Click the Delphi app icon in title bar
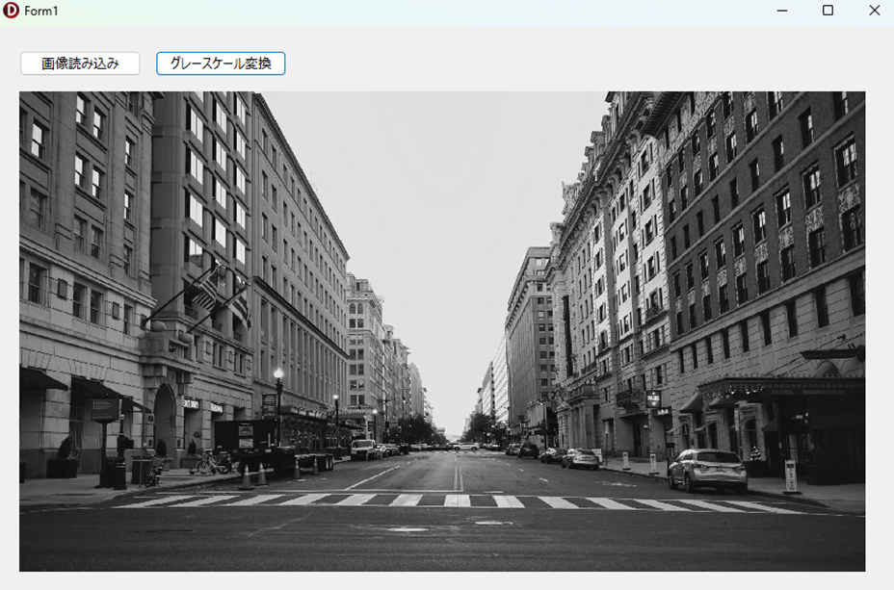 [x=12, y=11]
